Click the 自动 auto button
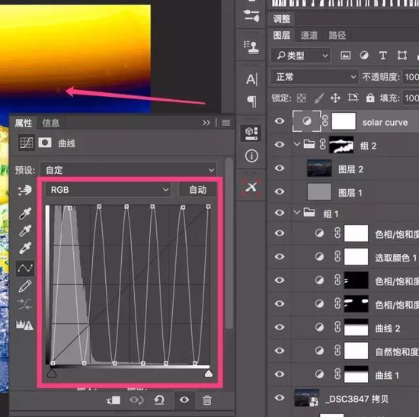 (x=198, y=190)
